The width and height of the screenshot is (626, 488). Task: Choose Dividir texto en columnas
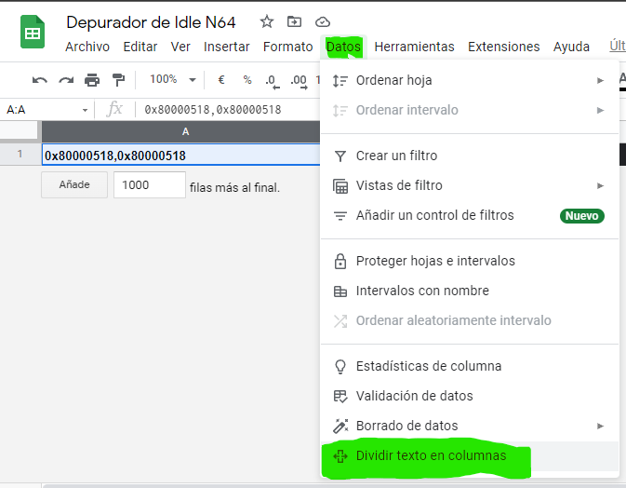click(x=470, y=456)
